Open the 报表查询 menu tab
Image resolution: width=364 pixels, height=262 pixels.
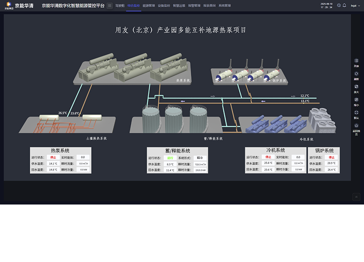(210, 6)
